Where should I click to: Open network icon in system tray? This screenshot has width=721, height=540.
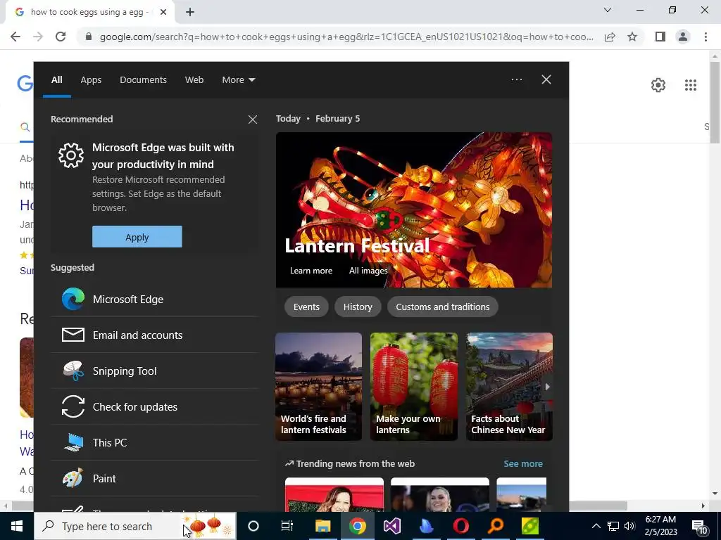613,526
